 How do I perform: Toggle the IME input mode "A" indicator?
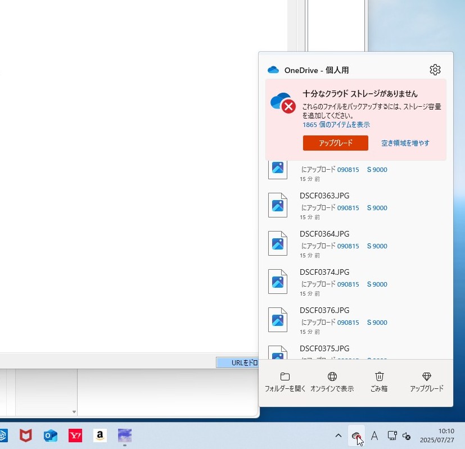tap(374, 436)
